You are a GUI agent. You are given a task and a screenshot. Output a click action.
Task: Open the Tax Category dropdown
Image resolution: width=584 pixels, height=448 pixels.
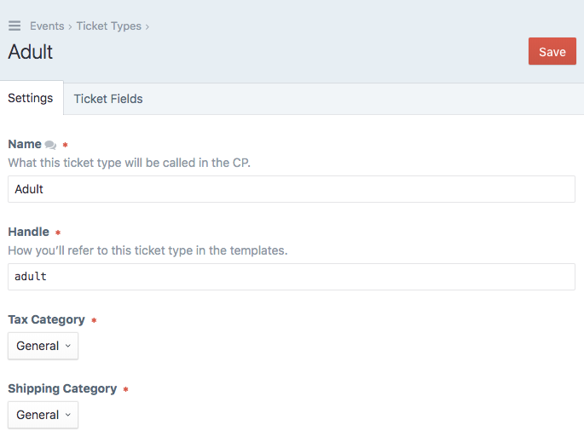click(x=43, y=346)
